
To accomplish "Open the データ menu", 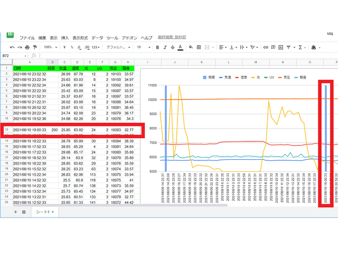I will 97,38.
